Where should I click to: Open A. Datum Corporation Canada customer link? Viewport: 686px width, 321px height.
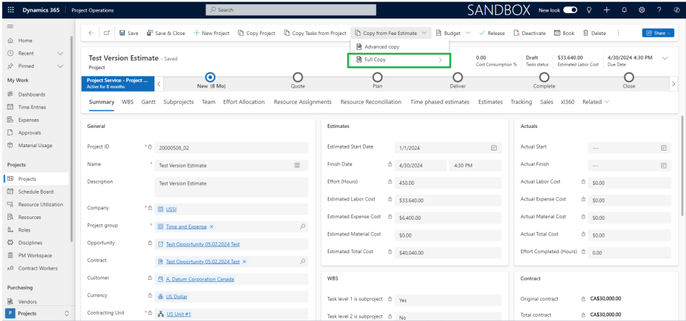click(x=200, y=279)
